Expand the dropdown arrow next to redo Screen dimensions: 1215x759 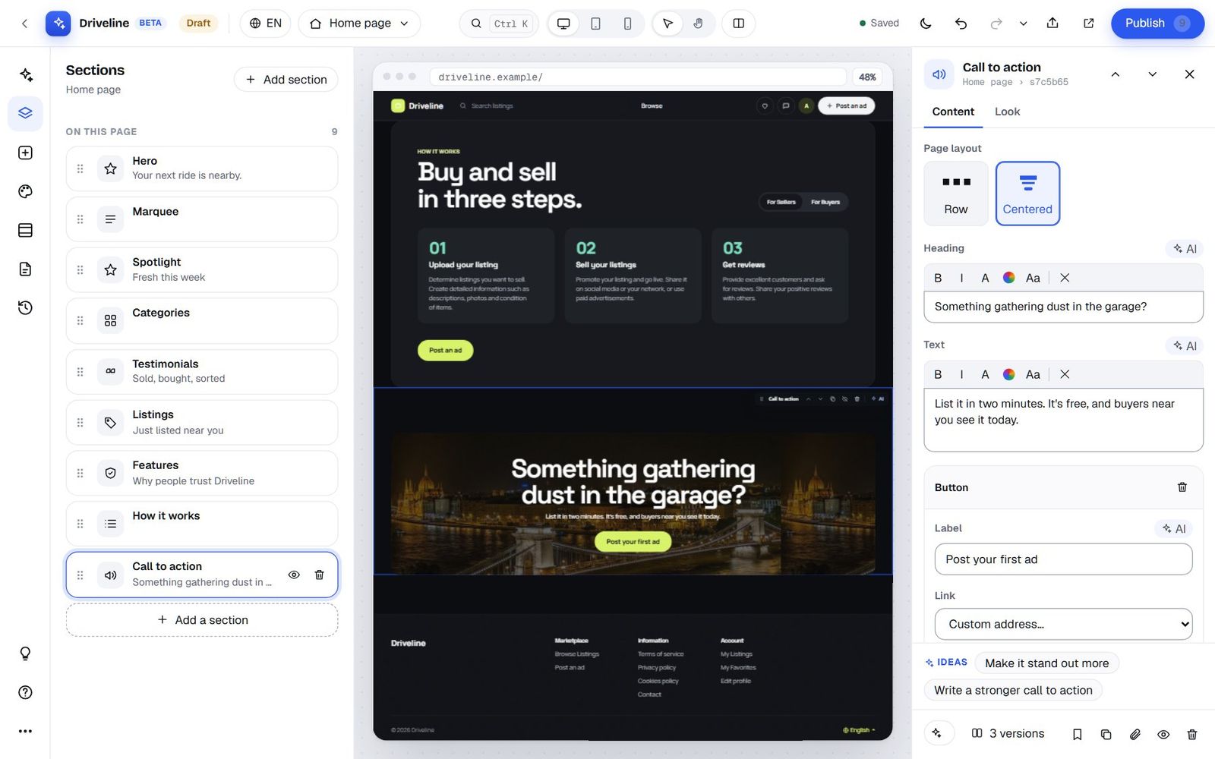(x=1023, y=24)
